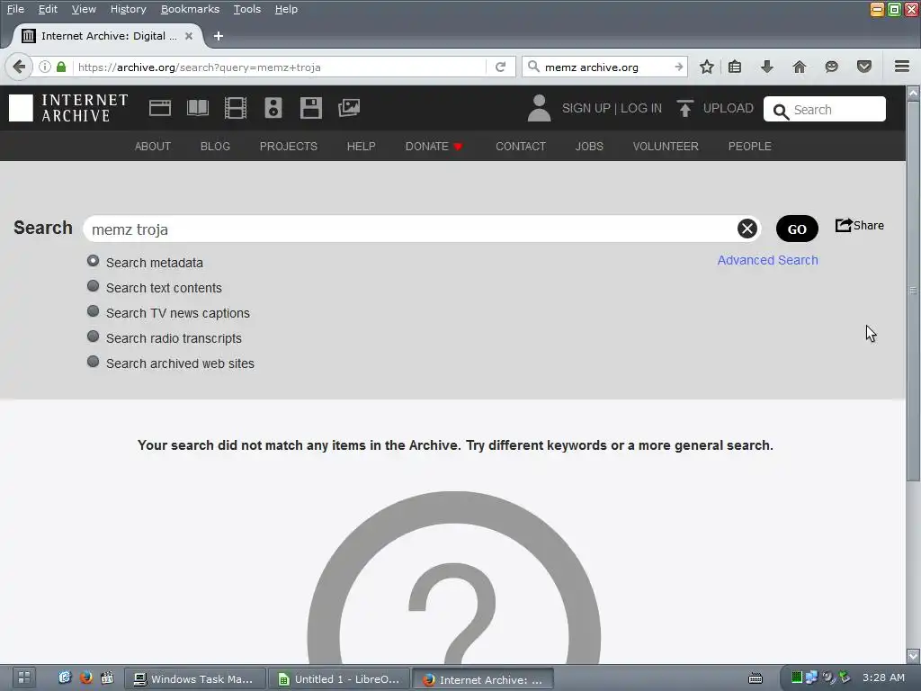Click the green padlock security icon

point(61,67)
